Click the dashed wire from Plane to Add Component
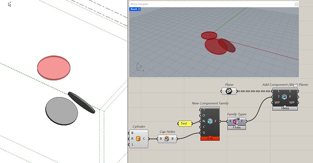Viewport: 313px width, 163px height. pyautogui.click(x=254, y=91)
